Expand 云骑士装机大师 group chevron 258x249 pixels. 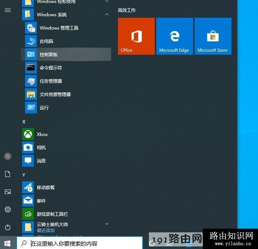[107, 224]
